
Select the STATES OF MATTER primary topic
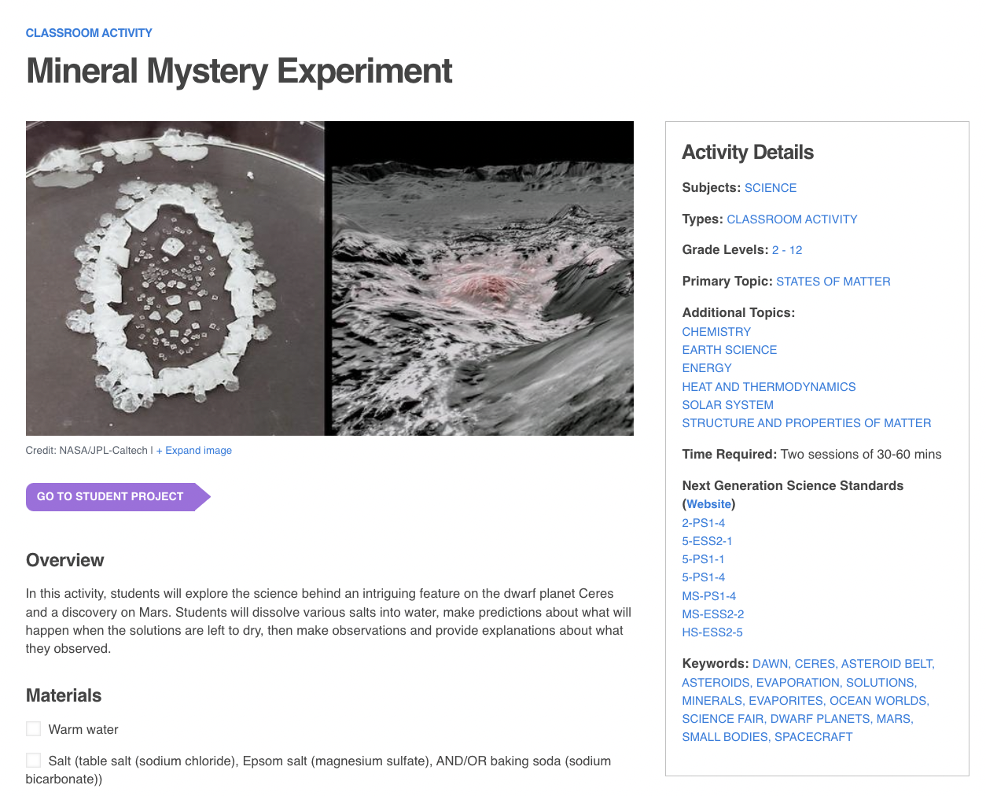click(833, 281)
